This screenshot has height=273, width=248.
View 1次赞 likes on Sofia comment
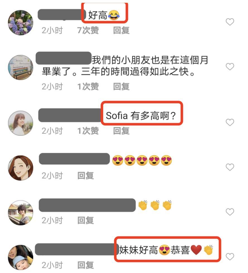point(88,131)
